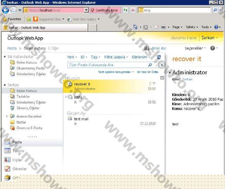The height and width of the screenshot is (189, 225).
Task: Expand the istifa conversation triangle
Action: [66, 97]
